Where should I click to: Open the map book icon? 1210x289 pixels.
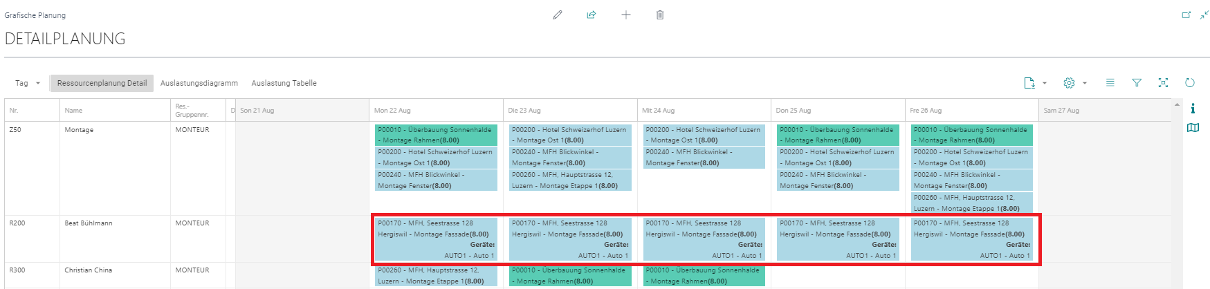(x=1193, y=128)
